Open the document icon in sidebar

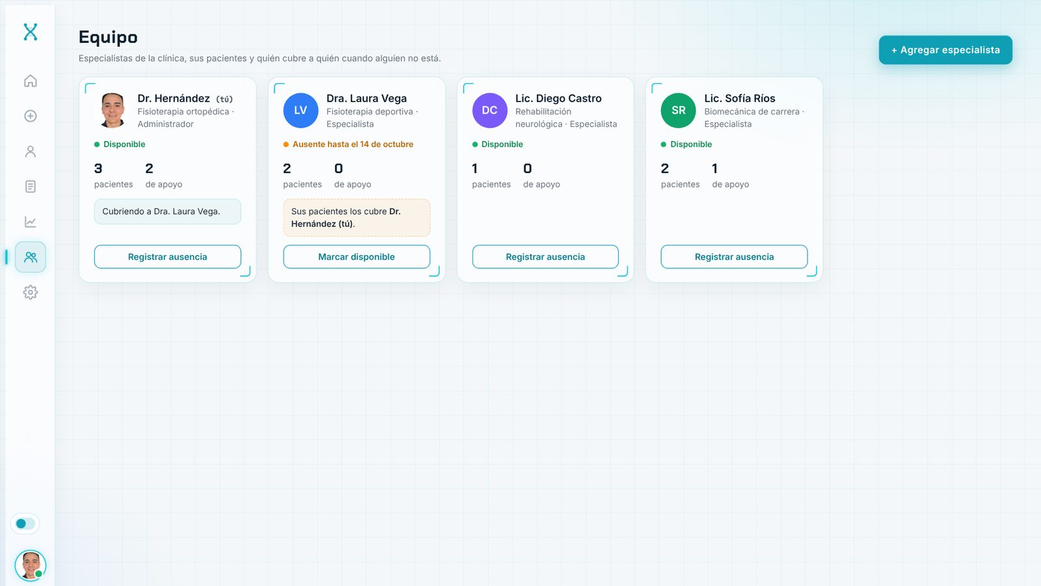coord(31,186)
